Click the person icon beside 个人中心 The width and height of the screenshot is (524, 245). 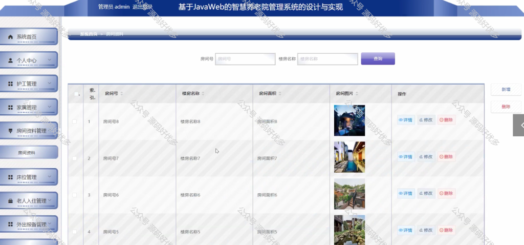pos(10,60)
